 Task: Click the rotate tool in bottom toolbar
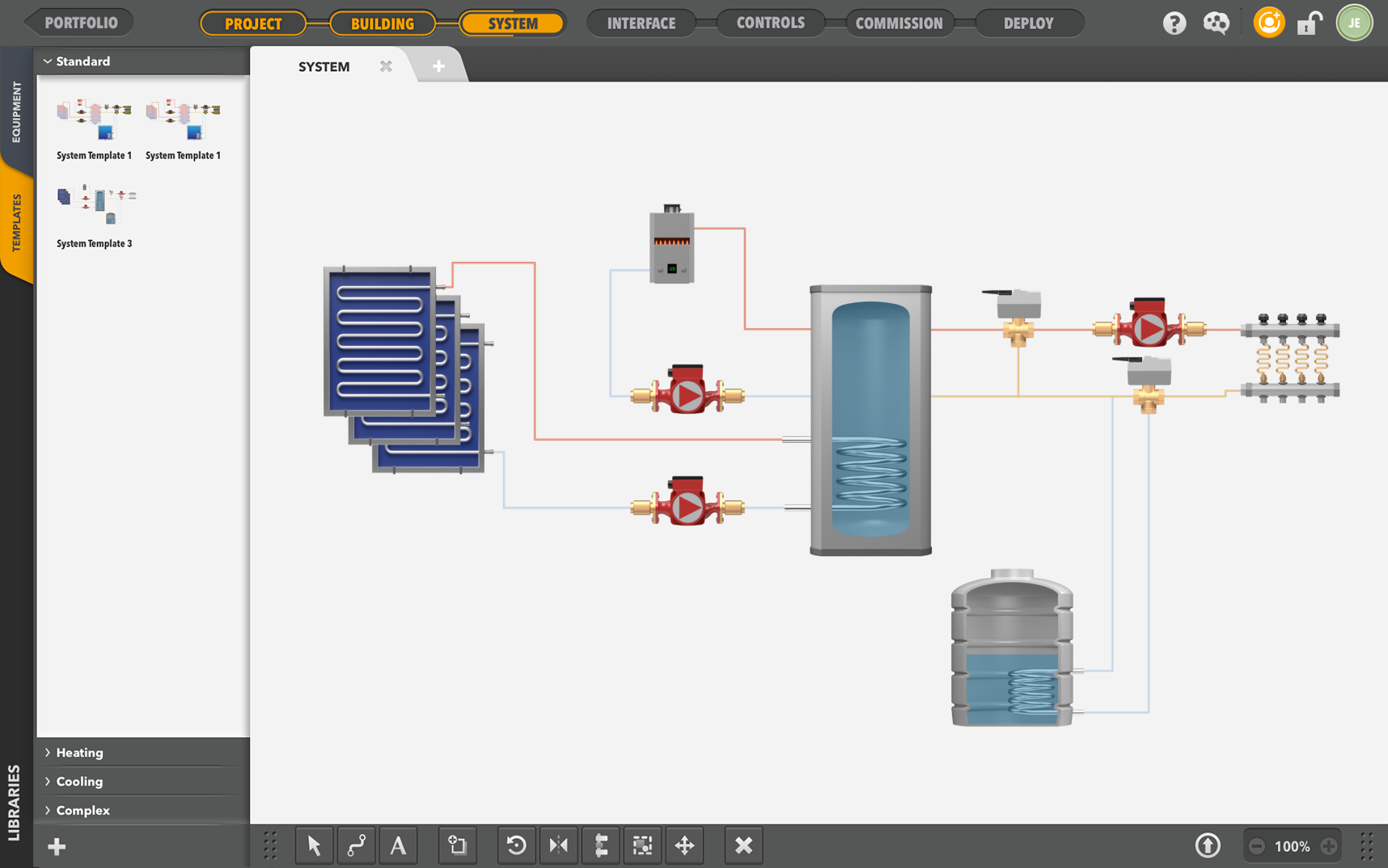pos(516,845)
